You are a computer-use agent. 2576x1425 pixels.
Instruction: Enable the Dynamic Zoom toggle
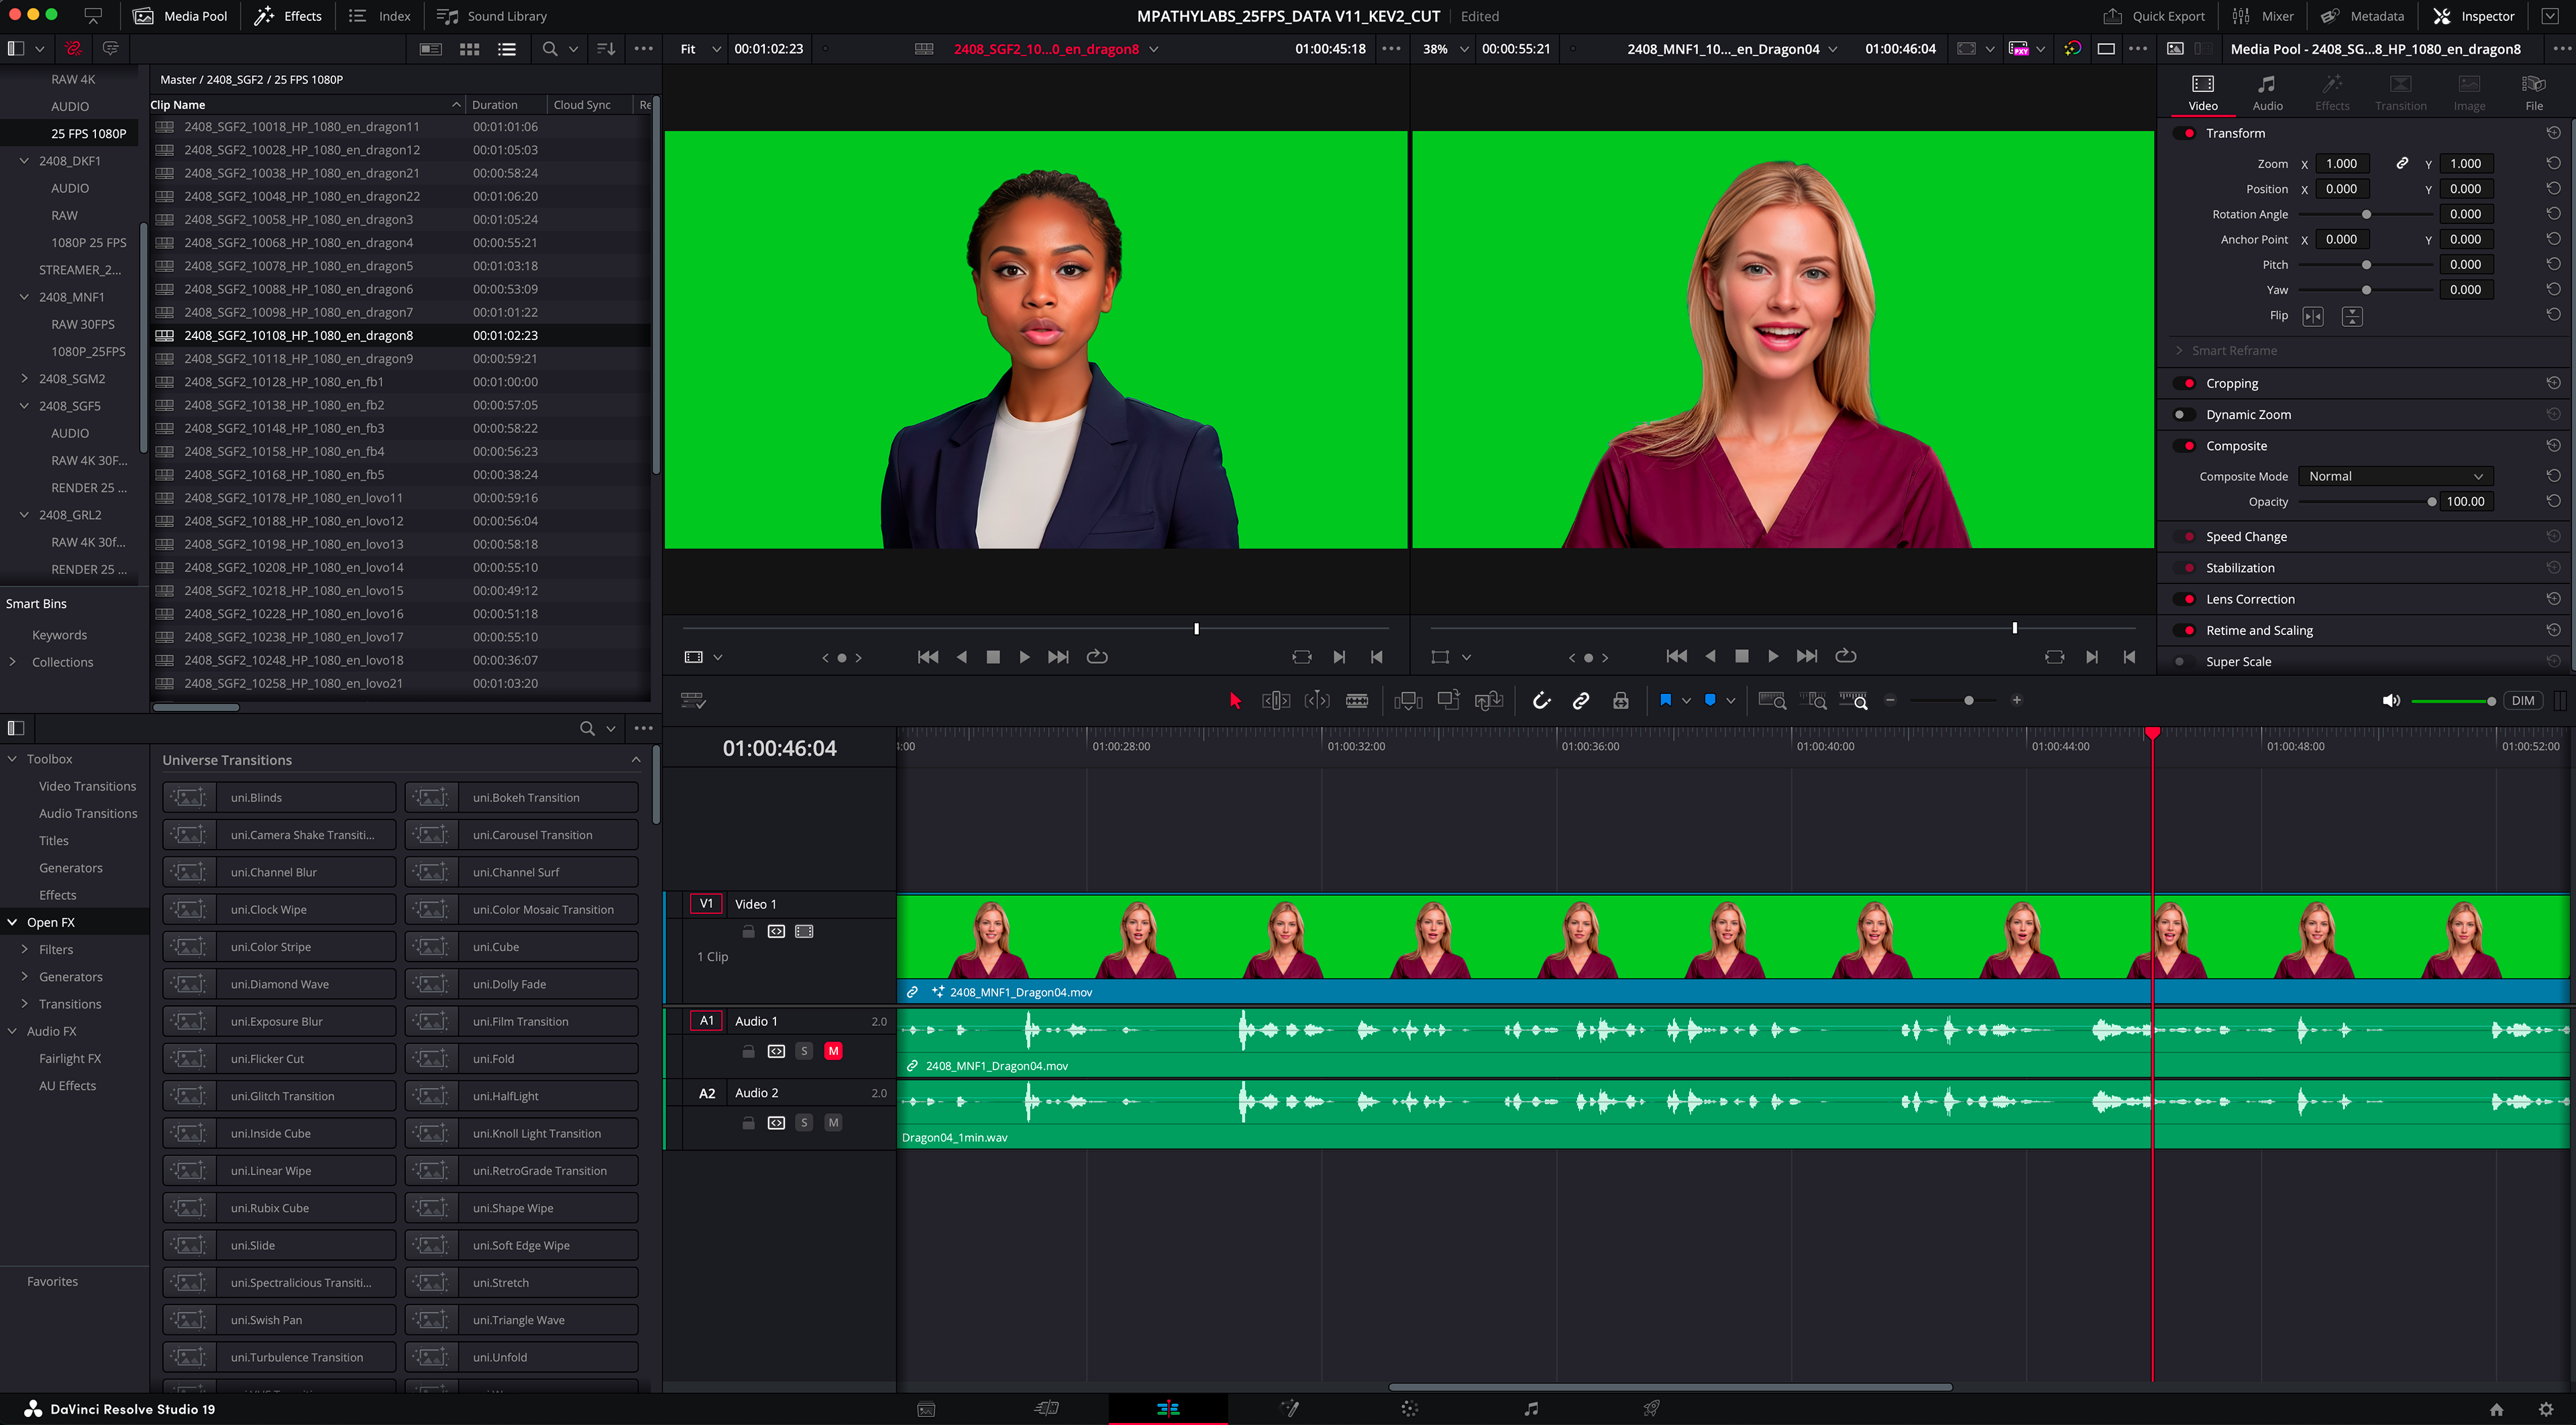pos(2184,414)
